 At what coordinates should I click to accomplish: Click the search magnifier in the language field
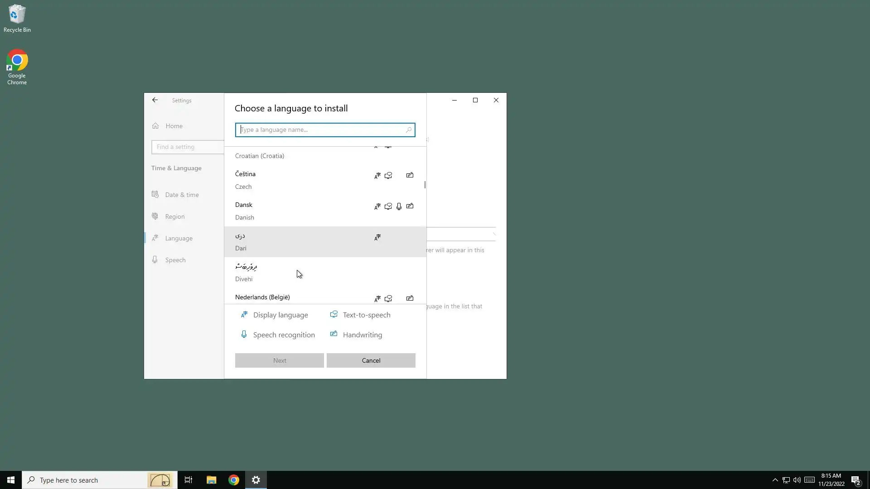pyautogui.click(x=408, y=130)
